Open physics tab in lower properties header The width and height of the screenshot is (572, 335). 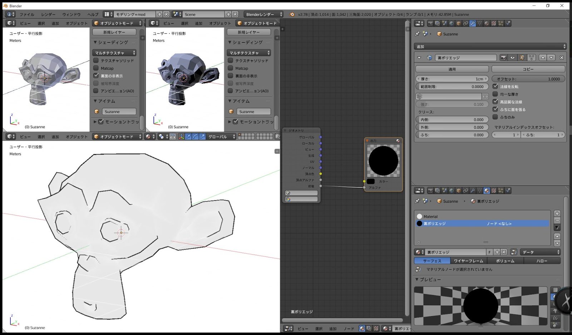(508, 191)
